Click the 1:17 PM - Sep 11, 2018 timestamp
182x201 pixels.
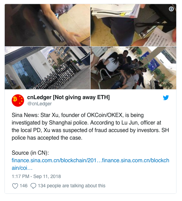click(x=36, y=177)
